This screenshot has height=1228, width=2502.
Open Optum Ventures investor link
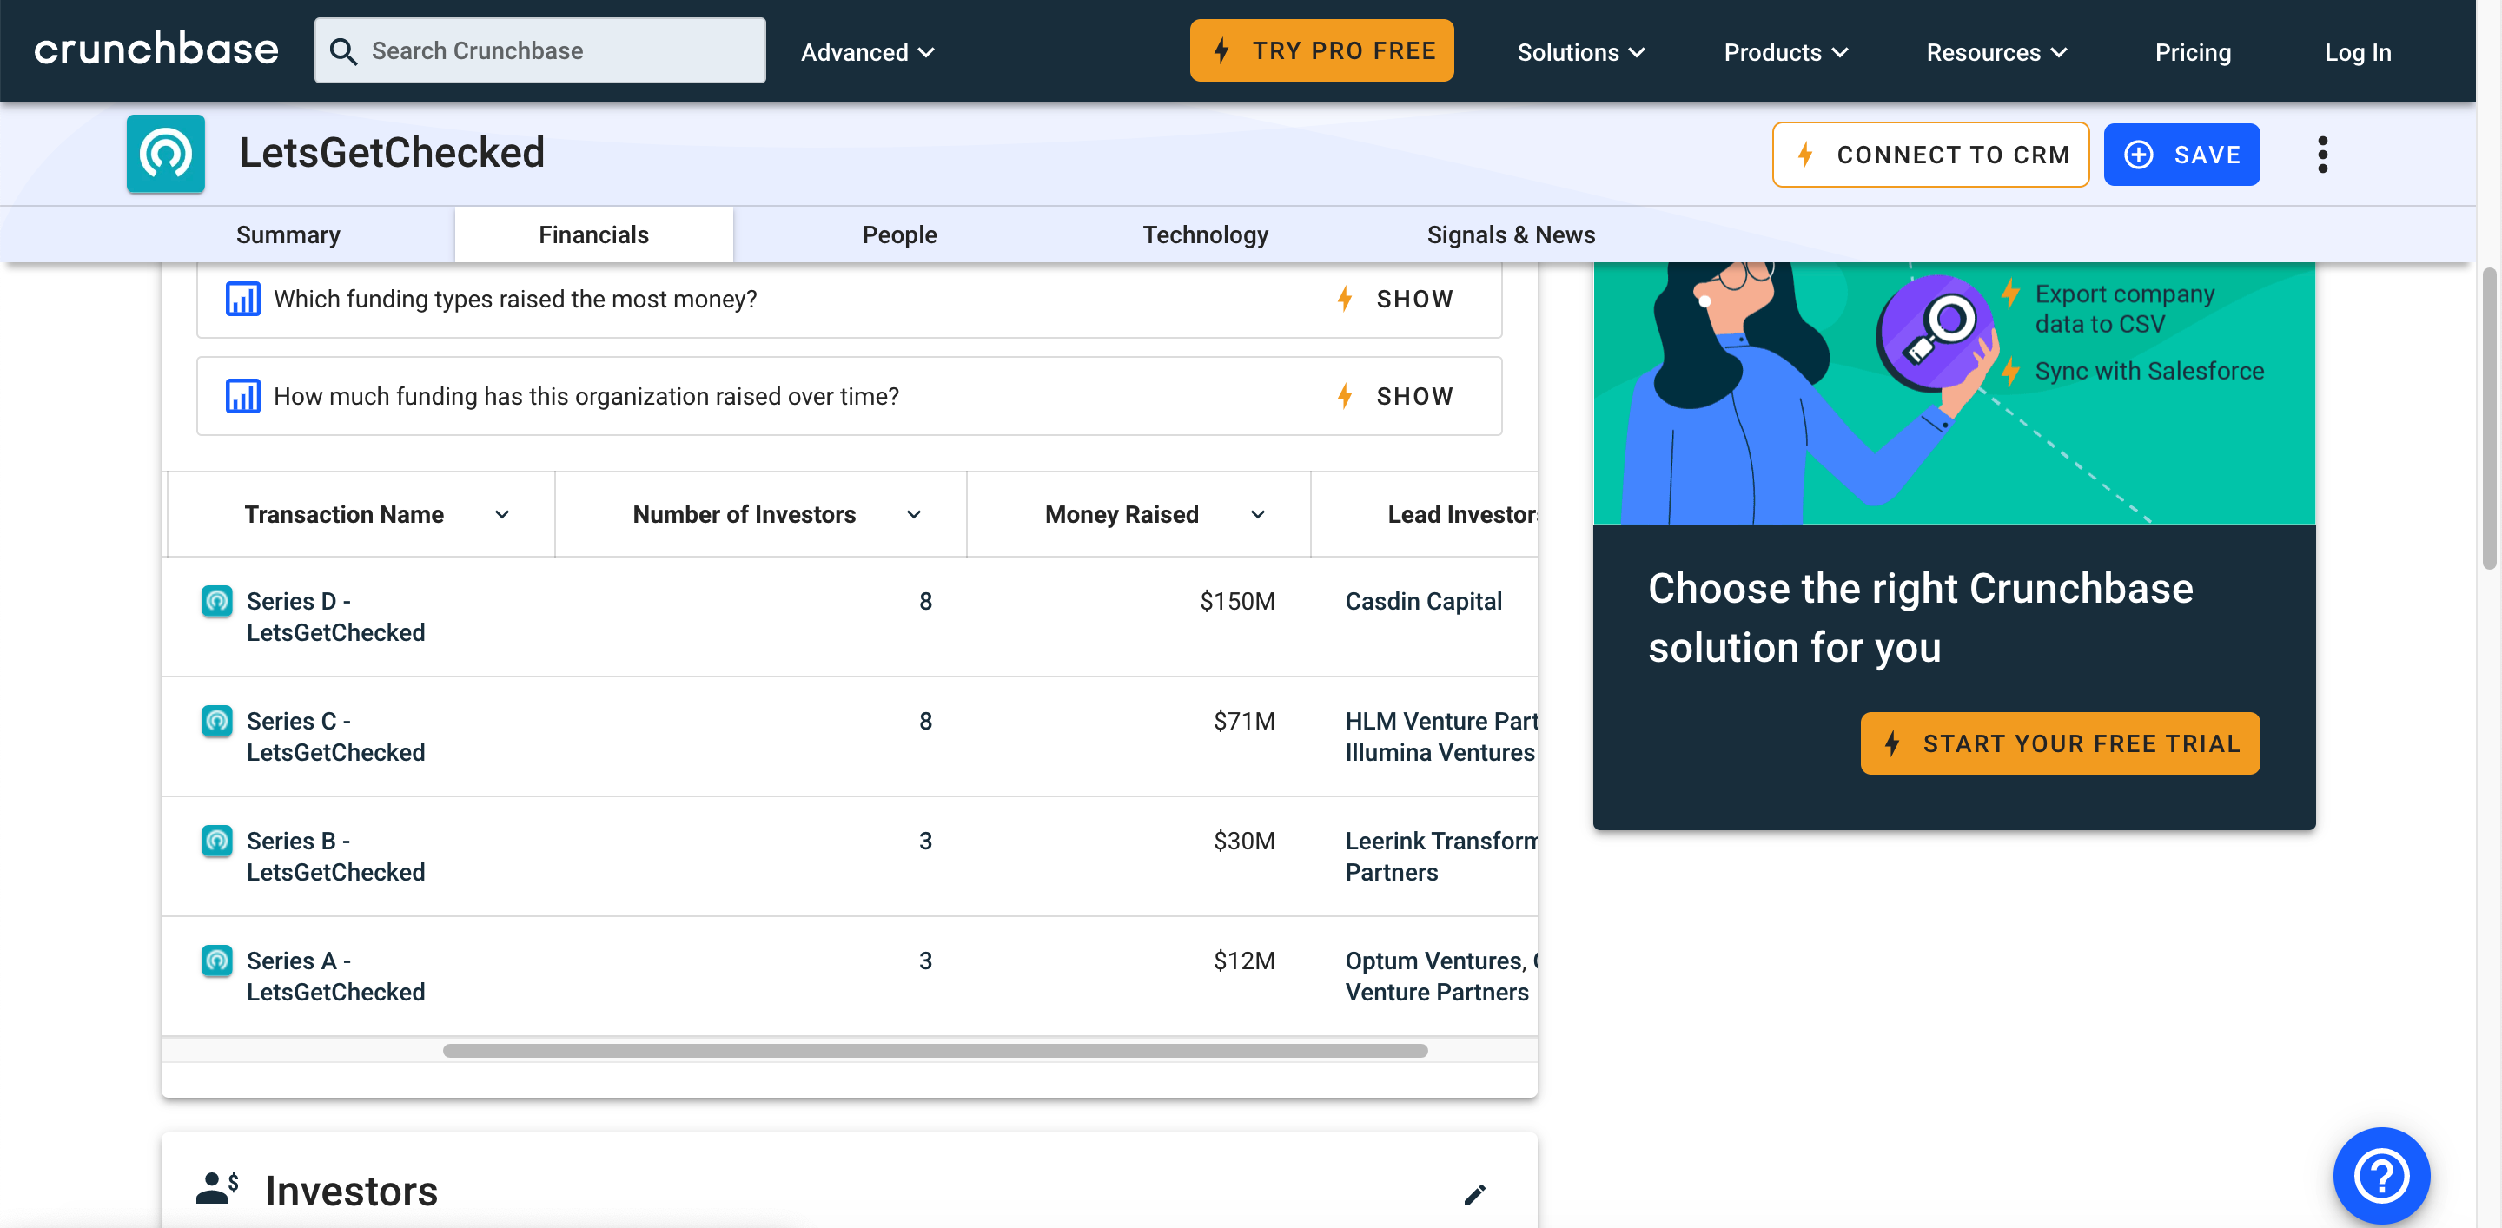[1434, 960]
